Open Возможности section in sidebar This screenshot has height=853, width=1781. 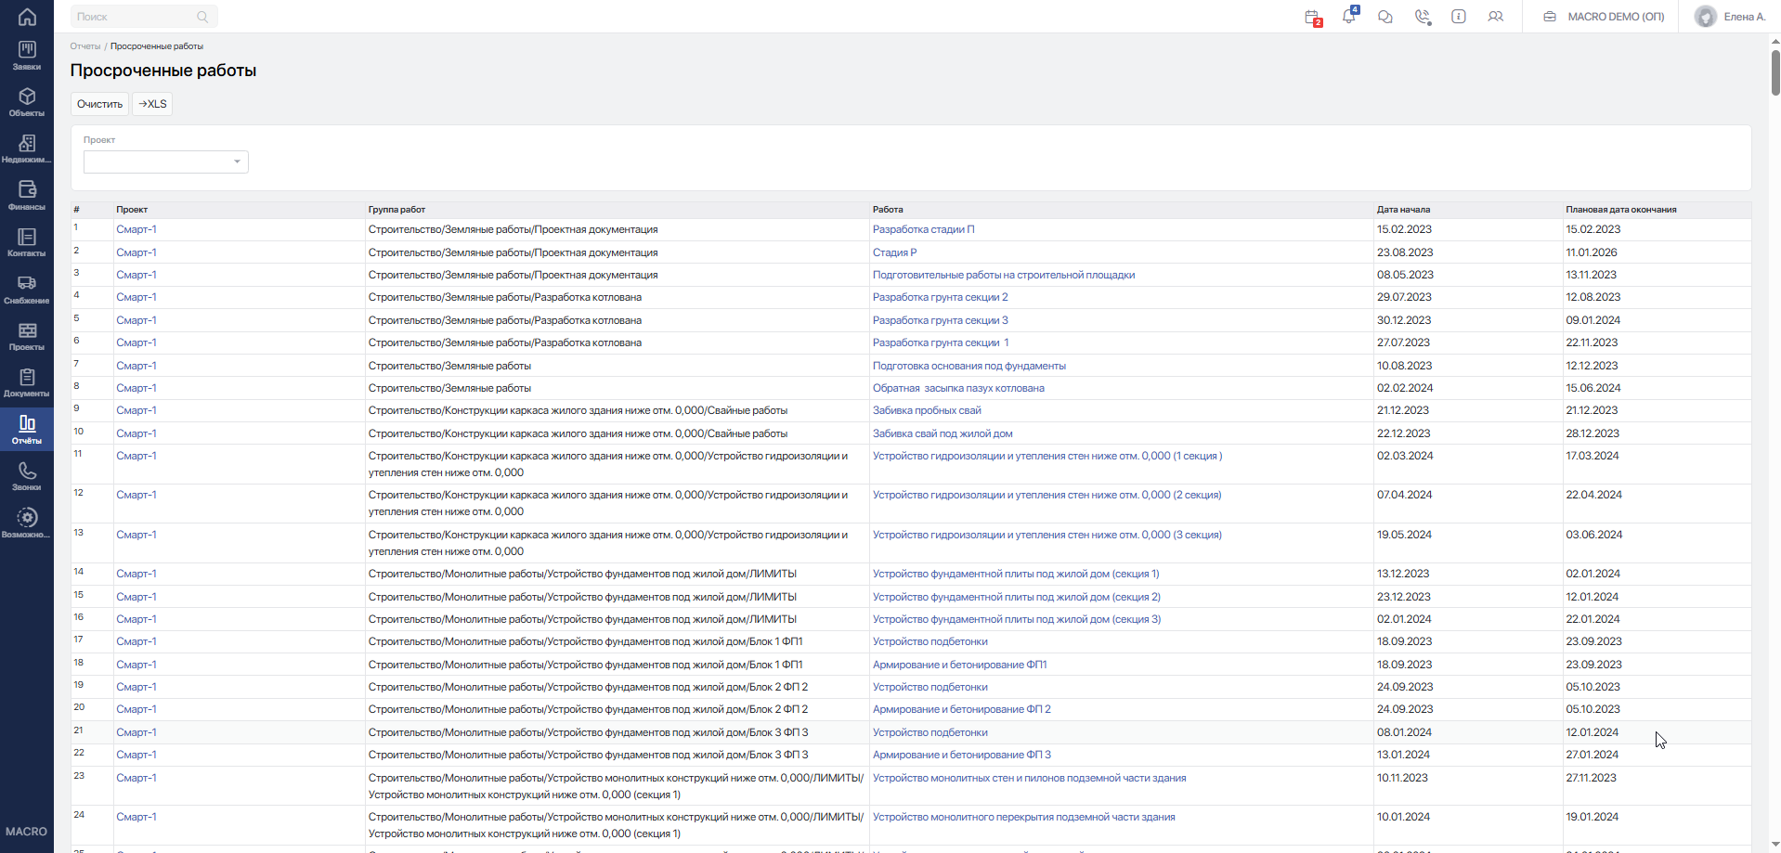[27, 523]
